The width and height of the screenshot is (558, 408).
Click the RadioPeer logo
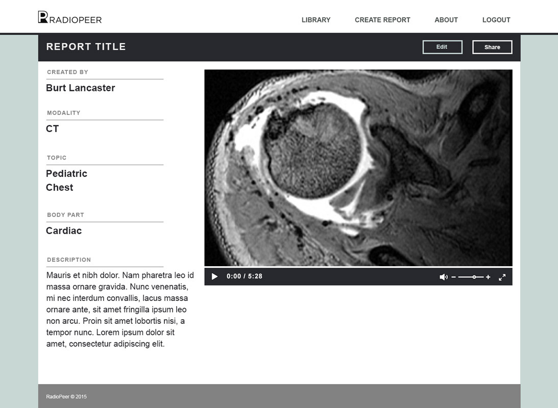[70, 17]
